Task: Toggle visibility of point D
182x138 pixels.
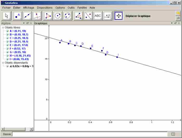Action: click(7, 41)
